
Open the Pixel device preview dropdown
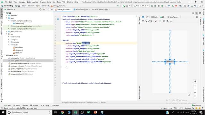click(154, 17)
